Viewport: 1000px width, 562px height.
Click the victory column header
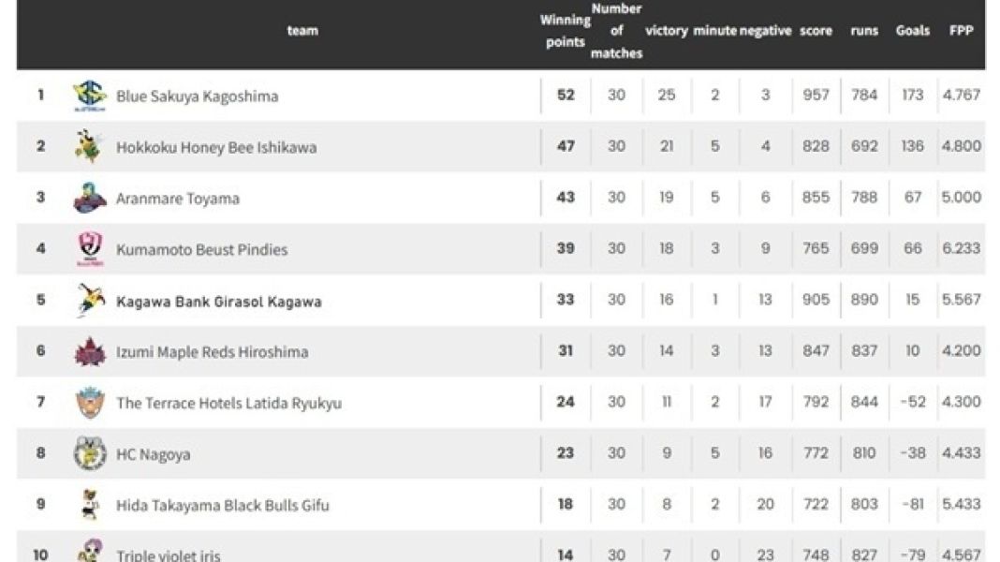click(667, 31)
